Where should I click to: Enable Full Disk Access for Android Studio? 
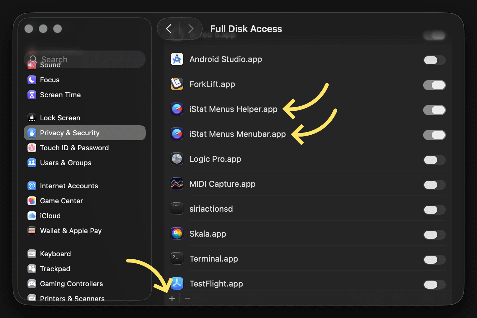pyautogui.click(x=434, y=60)
